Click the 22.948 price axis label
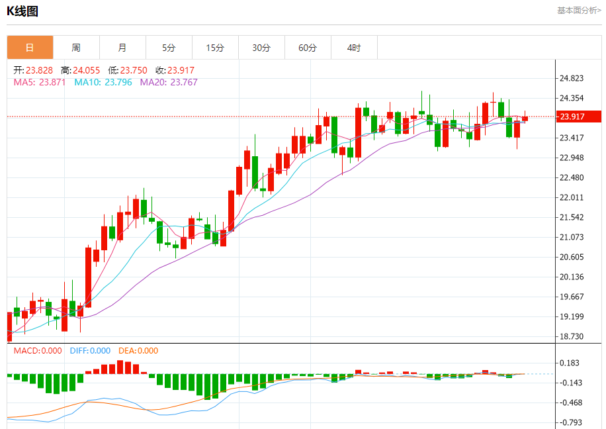The width and height of the screenshot is (606, 429). (x=572, y=158)
